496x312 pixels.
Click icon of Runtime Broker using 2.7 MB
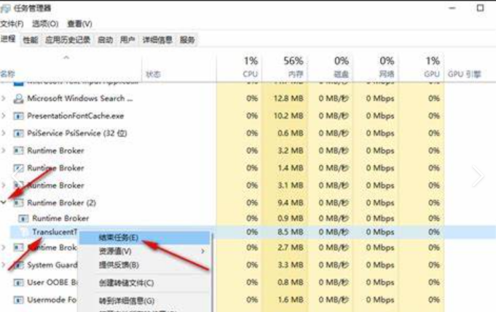point(18,247)
